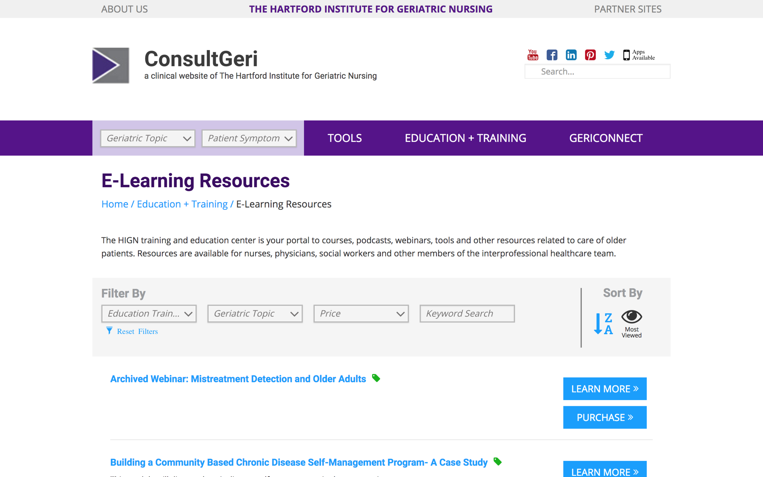Expand the Patient Symptom dropdown
The width and height of the screenshot is (763, 477).
(x=249, y=138)
